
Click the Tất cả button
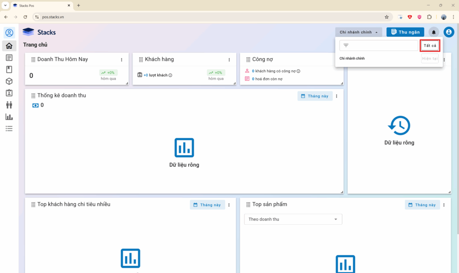pos(430,46)
